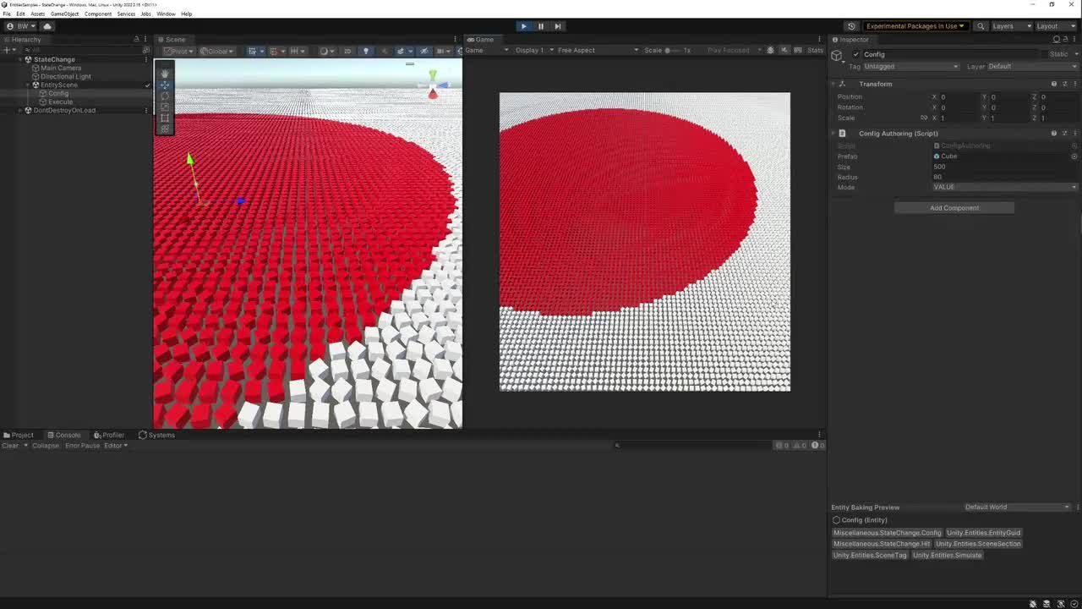The width and height of the screenshot is (1082, 609).
Task: Open the Layers dropdown
Action: (1011, 26)
